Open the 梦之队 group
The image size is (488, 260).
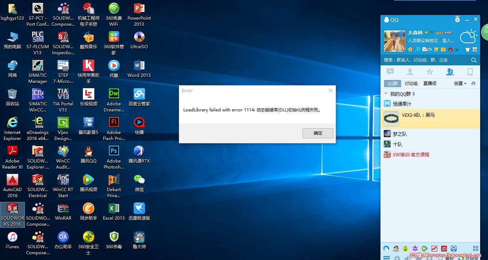430,134
